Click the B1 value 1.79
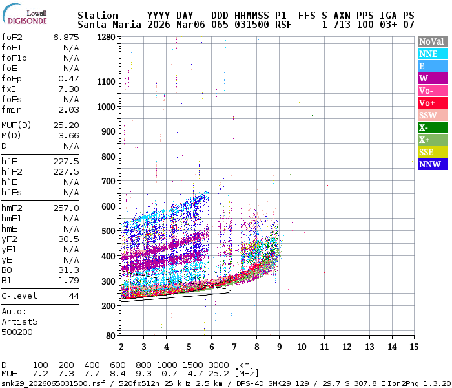 68,280
